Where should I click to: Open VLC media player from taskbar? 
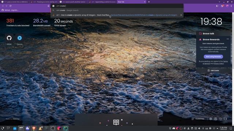tap(40, 128)
